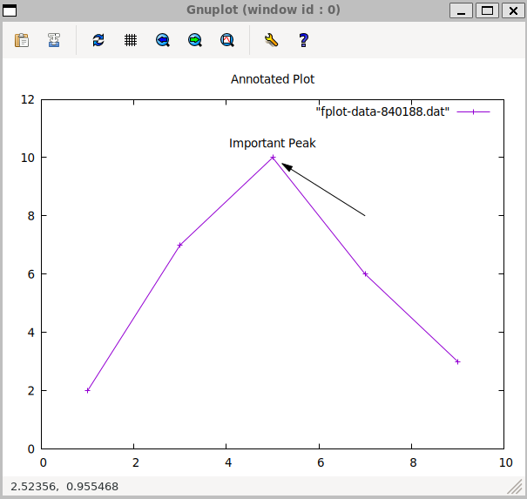Click the window menu icon in the title bar

[10, 10]
